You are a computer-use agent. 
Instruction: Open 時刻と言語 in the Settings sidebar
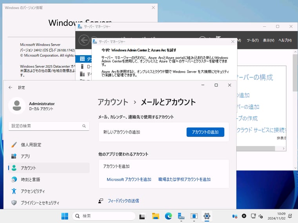(49, 180)
